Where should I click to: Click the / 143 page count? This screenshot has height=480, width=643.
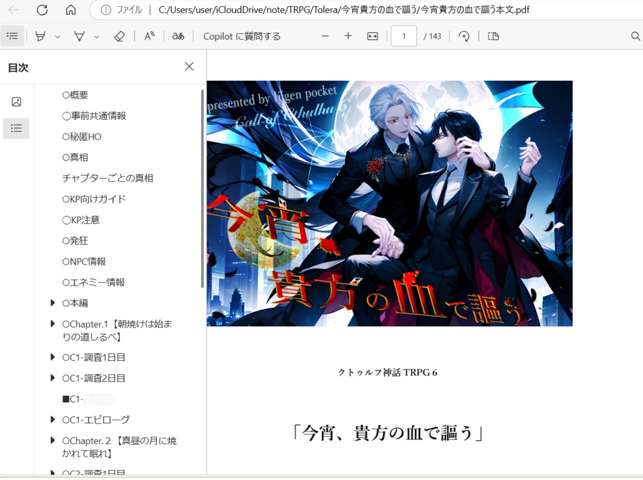pos(432,36)
